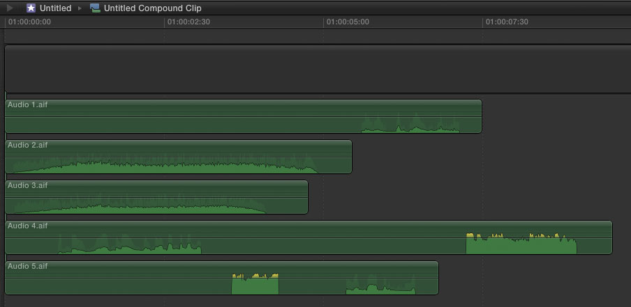Click ruler at 01:00:07:30 mark
This screenshot has width=631, height=307.
click(507, 22)
